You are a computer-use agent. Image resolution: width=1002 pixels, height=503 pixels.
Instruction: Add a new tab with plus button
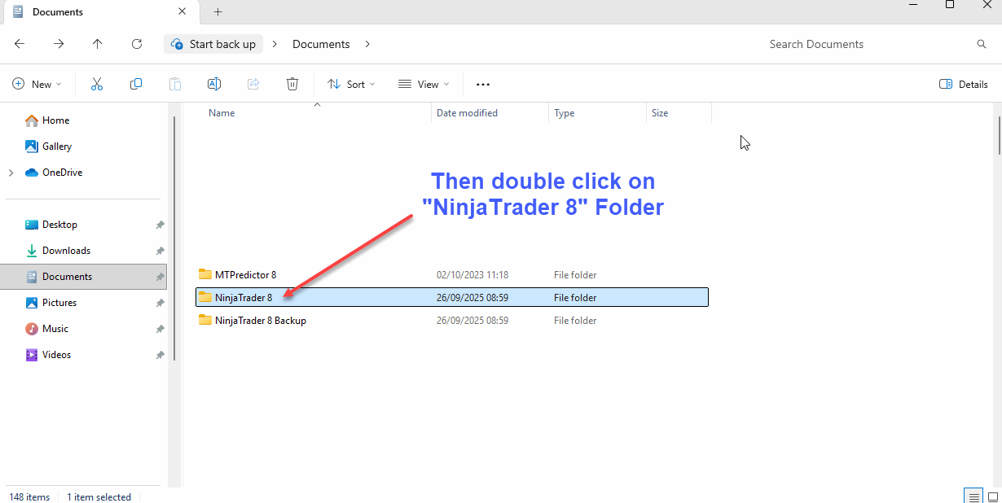coord(218,12)
